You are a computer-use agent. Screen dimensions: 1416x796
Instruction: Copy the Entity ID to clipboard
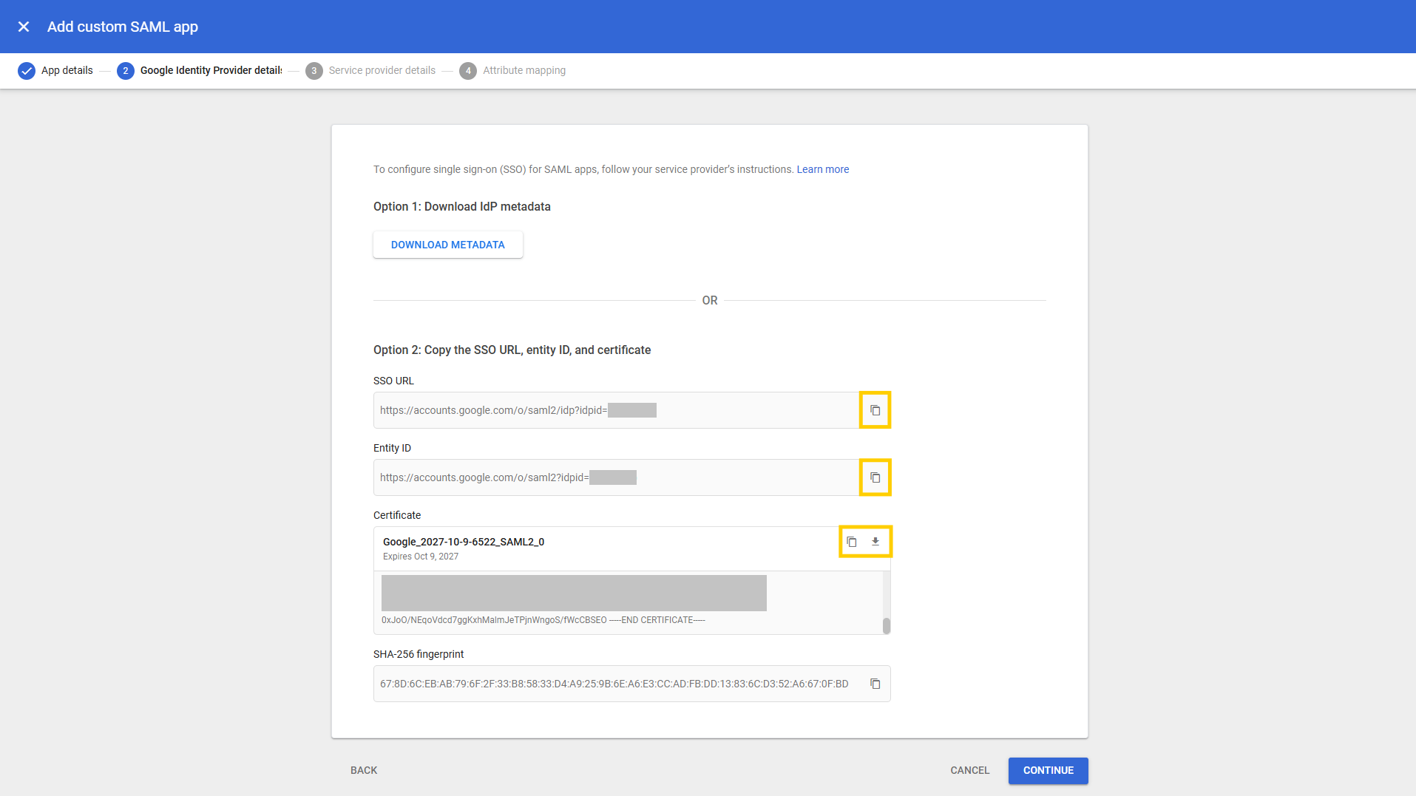[x=875, y=477]
